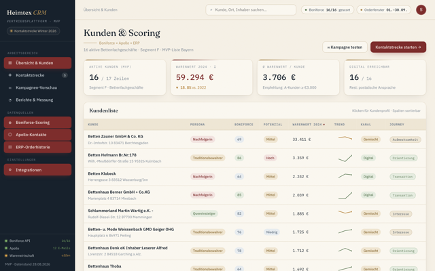
Task: Click Hoch potential tag for Betten Hofmann
Action: (270, 158)
